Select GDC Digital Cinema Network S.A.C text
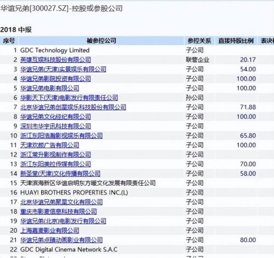Screen dimensions: 274x258 pyautogui.click(x=69, y=250)
